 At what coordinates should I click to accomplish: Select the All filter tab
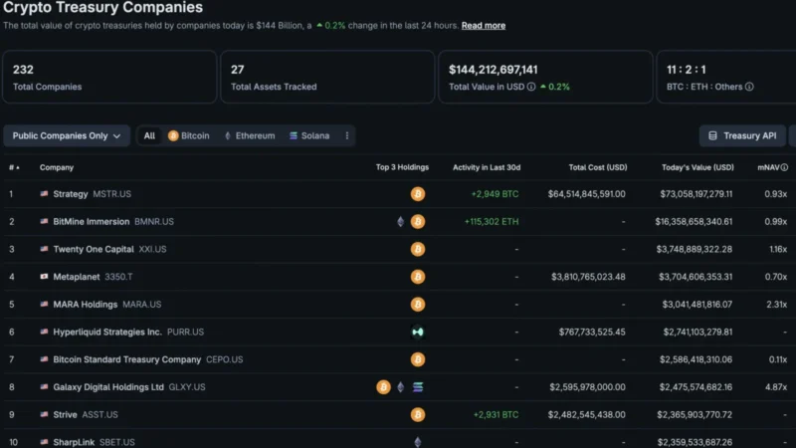149,135
